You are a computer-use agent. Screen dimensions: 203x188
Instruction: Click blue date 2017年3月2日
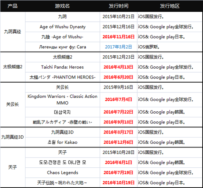118,47
